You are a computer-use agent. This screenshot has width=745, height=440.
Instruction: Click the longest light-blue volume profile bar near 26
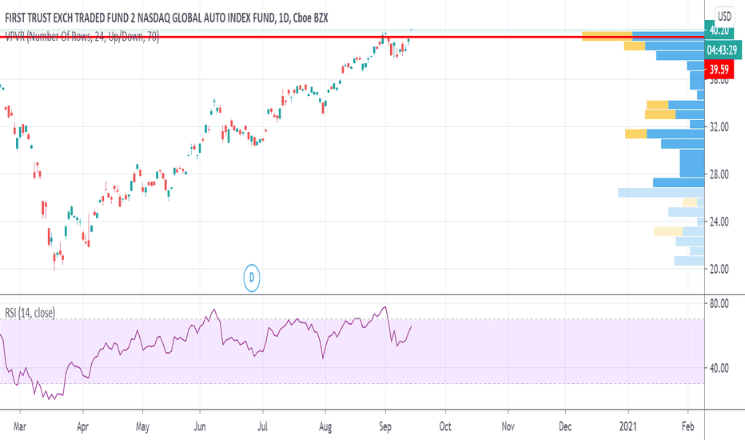pyautogui.click(x=661, y=193)
